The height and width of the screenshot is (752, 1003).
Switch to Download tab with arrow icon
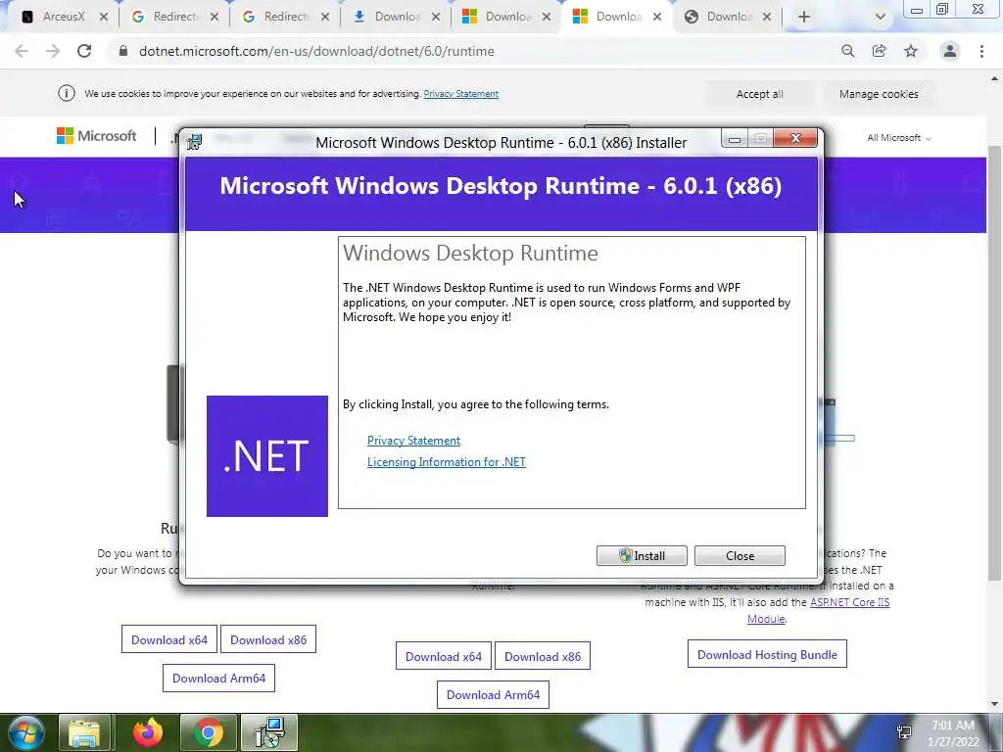click(389, 18)
